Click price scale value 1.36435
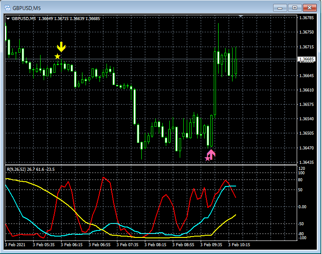The width and height of the screenshot is (322, 254). click(x=306, y=162)
